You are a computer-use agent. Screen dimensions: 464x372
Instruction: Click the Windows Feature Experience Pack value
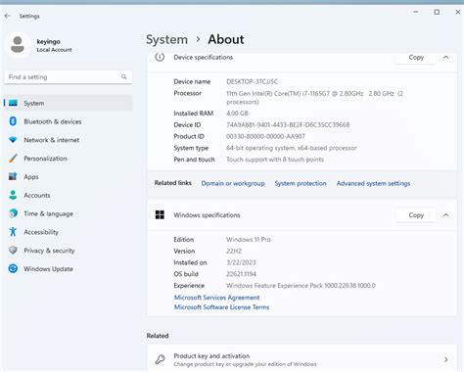click(301, 286)
